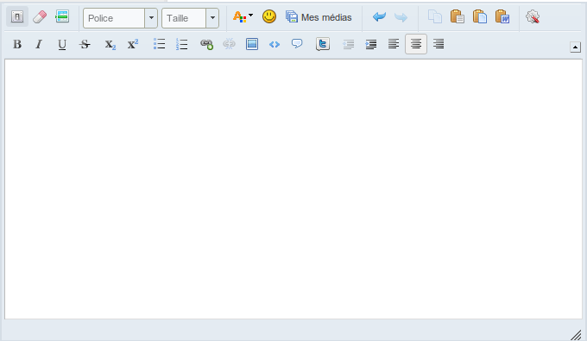Click the insert horizontal line icon
The image size is (587, 341).
pos(62,16)
